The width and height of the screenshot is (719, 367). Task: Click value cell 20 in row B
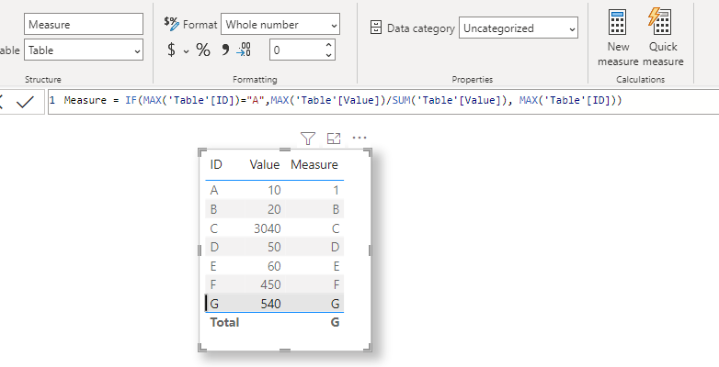pyautogui.click(x=274, y=209)
